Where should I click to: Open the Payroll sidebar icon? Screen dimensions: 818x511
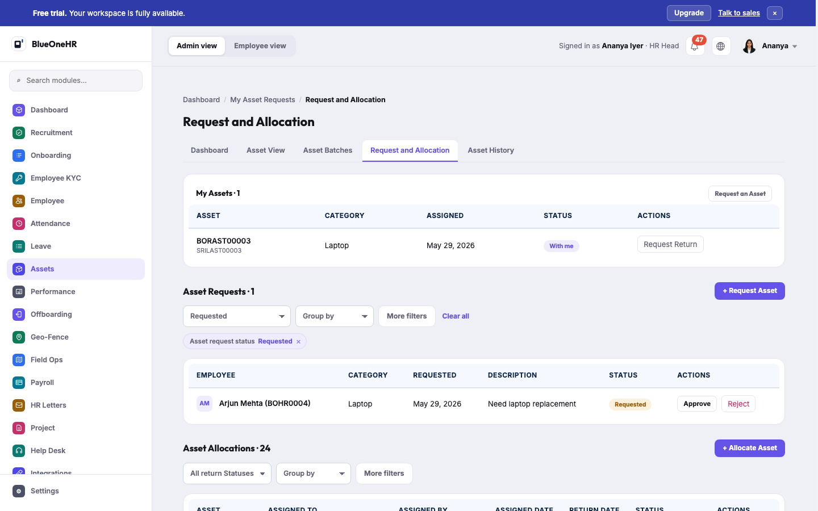pyautogui.click(x=19, y=383)
